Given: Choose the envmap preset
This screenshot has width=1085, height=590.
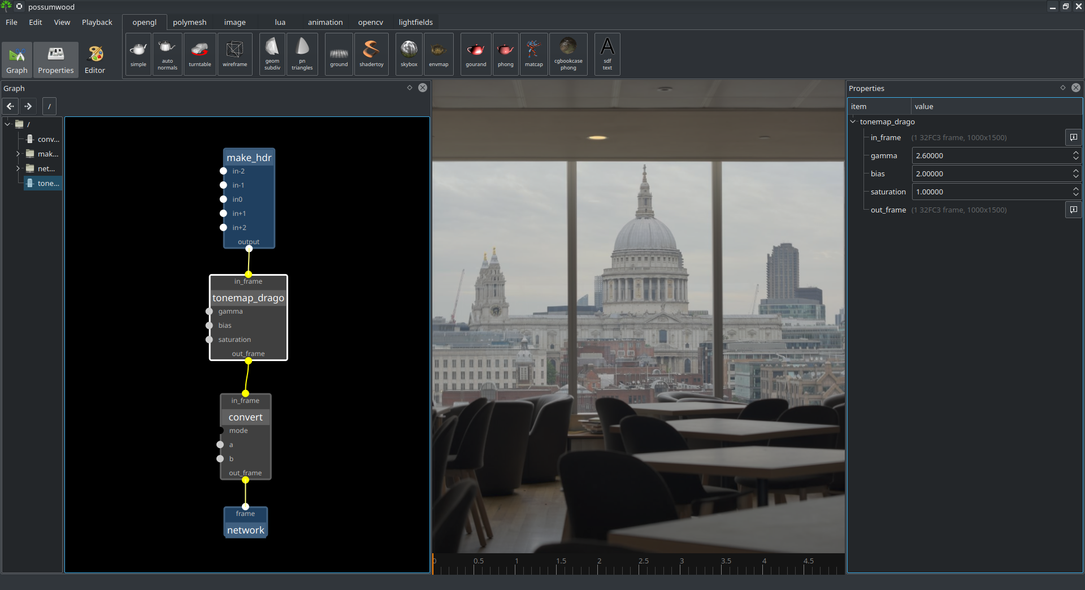Looking at the screenshot, I should point(439,54).
